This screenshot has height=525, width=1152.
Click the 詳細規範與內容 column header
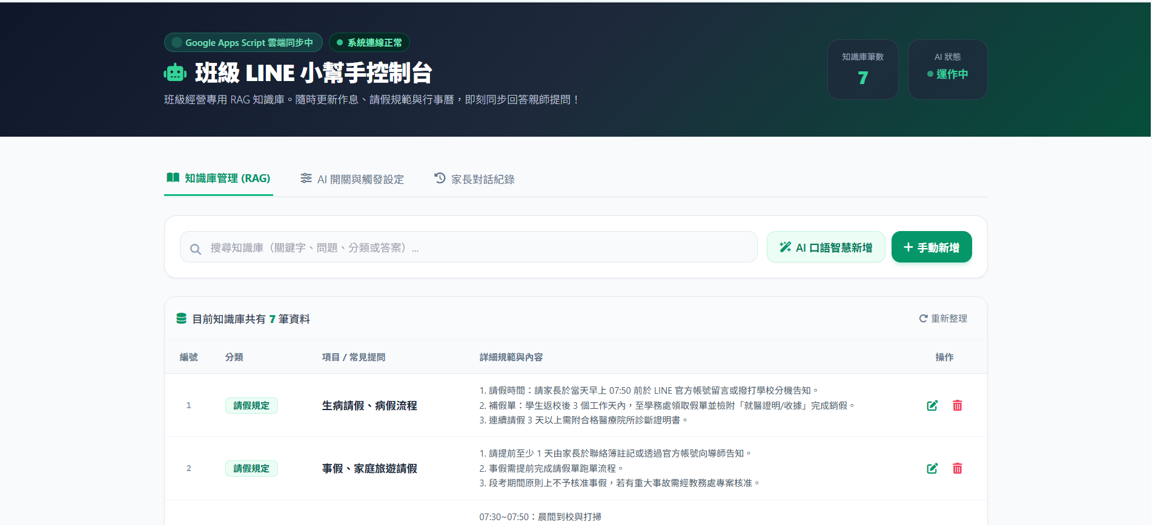pyautogui.click(x=511, y=357)
